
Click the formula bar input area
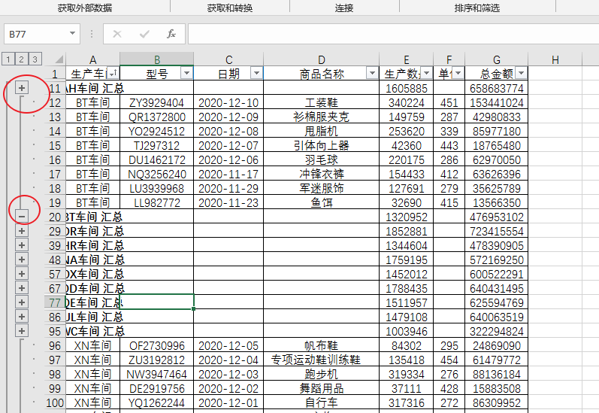coord(393,34)
